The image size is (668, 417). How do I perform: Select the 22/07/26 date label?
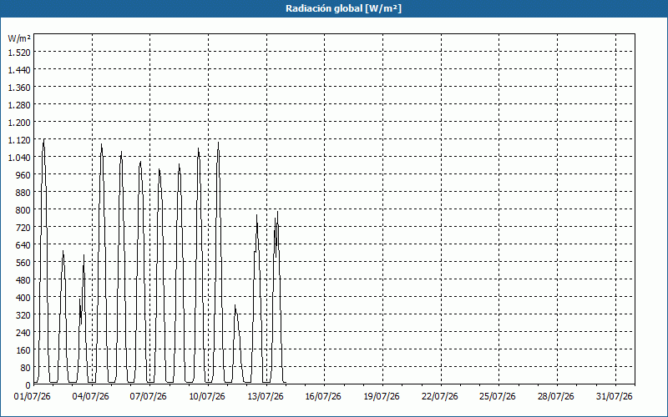[440, 397]
